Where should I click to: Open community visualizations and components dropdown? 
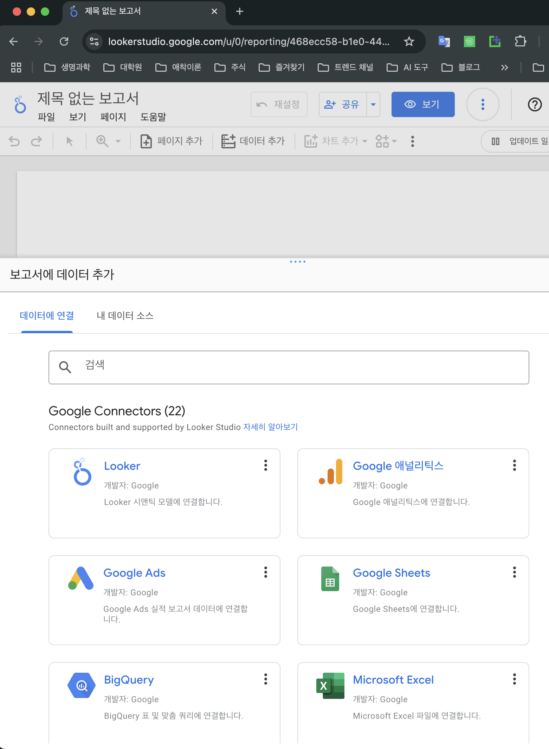pos(386,141)
